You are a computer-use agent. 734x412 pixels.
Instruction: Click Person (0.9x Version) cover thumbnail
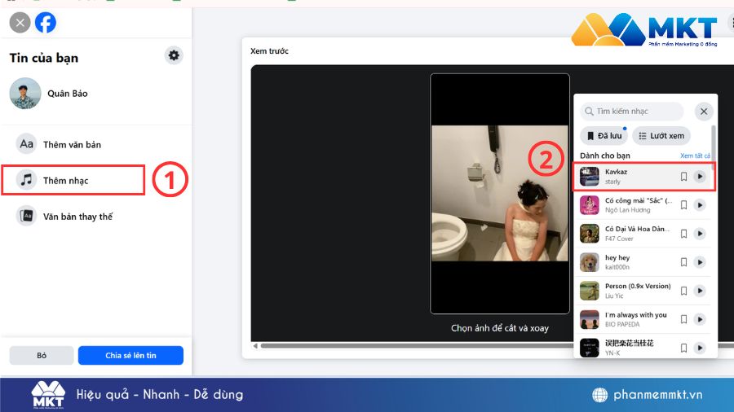pos(590,291)
